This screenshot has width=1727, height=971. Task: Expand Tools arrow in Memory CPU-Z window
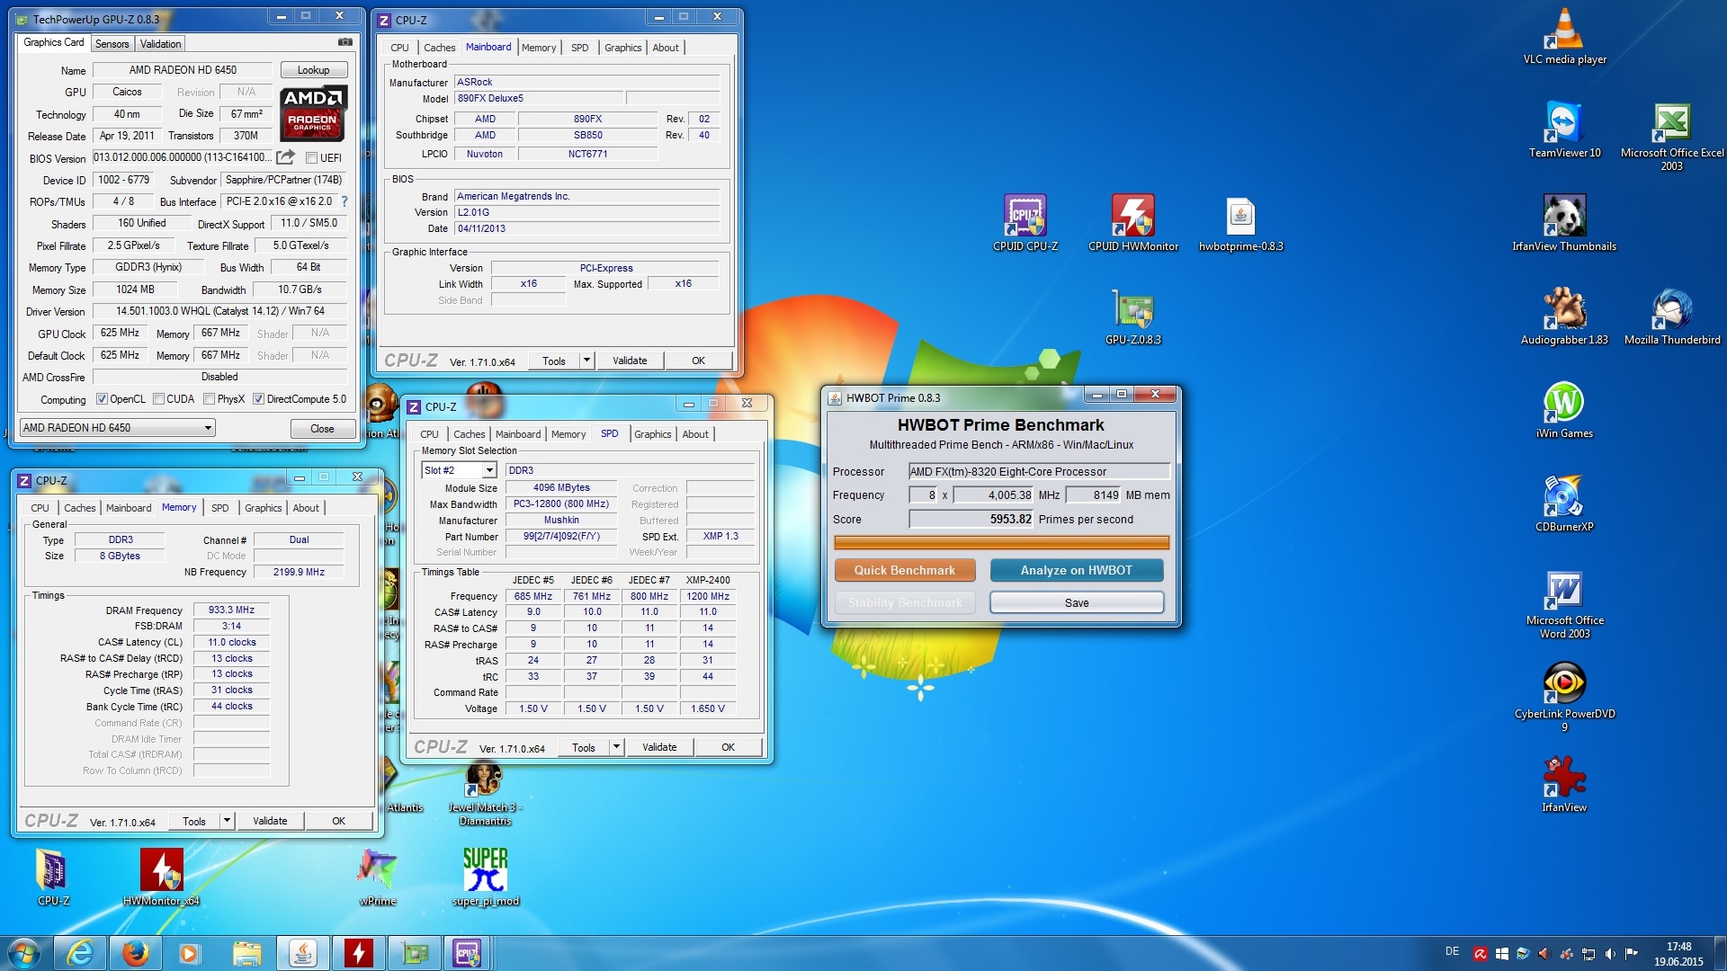[227, 821]
